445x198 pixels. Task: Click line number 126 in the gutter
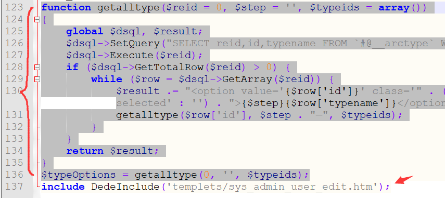click(14, 43)
